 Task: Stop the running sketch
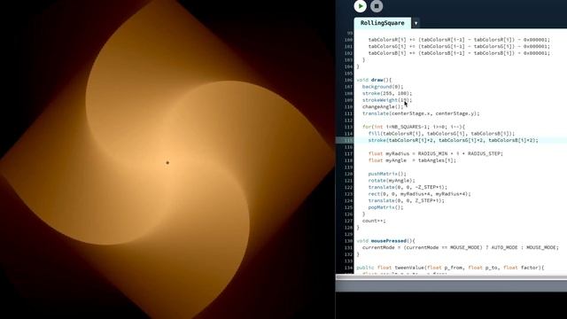pyautogui.click(x=377, y=6)
